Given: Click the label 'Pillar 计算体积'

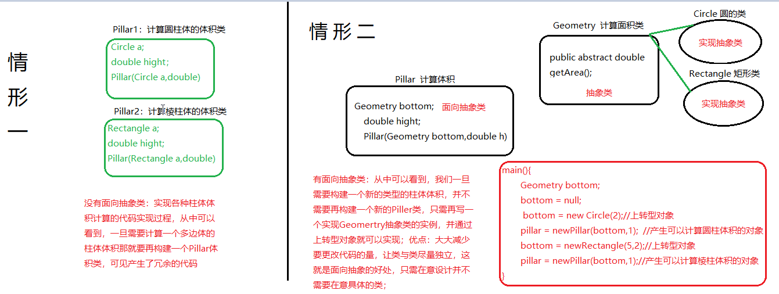Looking at the screenshot, I should coord(425,80).
